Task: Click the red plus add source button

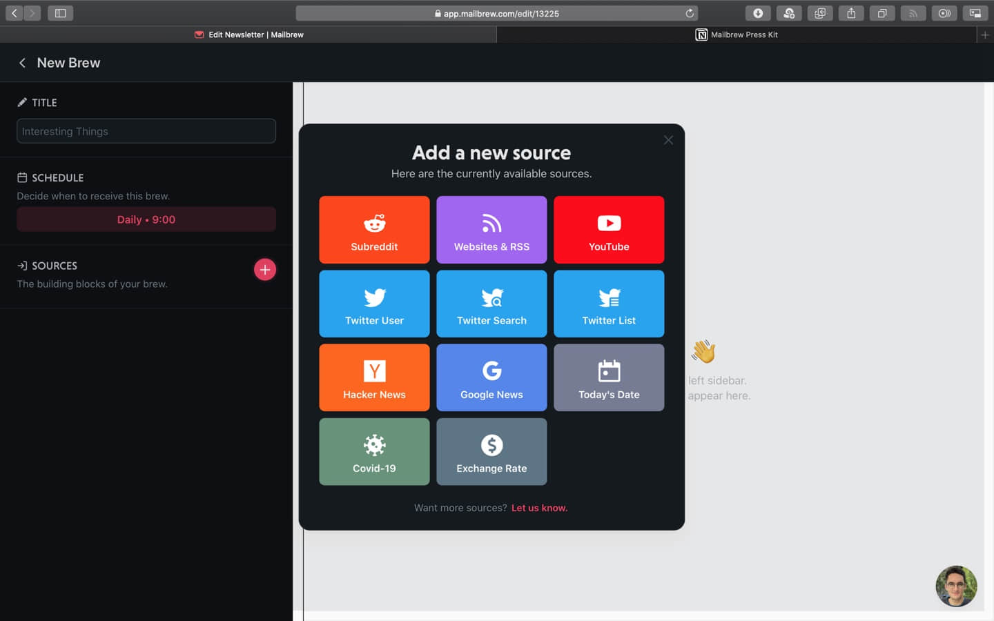Action: (x=265, y=270)
